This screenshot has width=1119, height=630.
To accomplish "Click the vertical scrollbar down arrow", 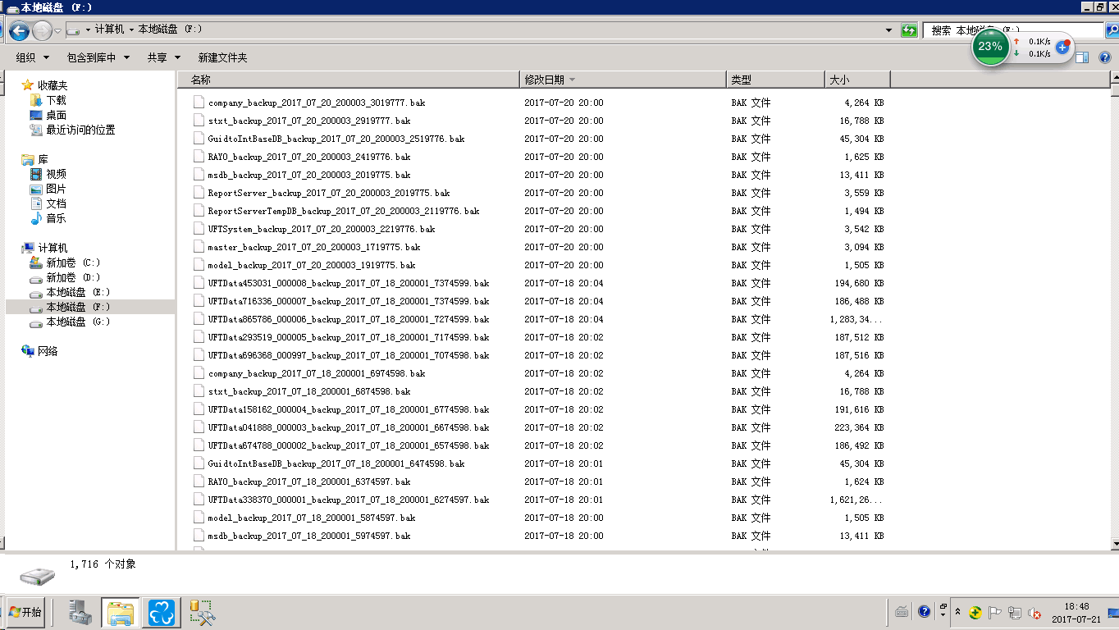I will 1114,543.
